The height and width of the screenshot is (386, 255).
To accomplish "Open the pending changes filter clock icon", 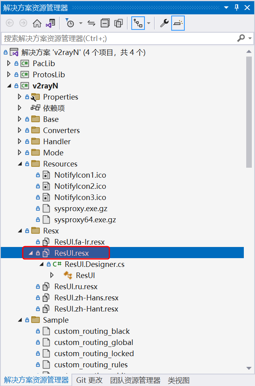I will point(70,24).
